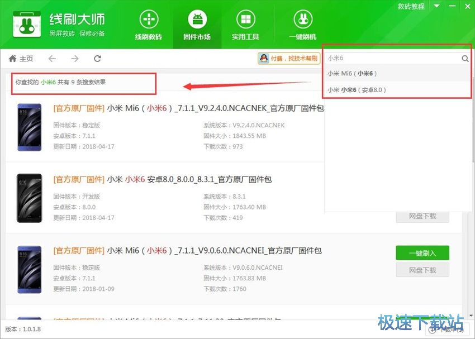Click search result summary text 共有 9 条搜索结果
This screenshot has height=339, width=475.
[x=82, y=82]
